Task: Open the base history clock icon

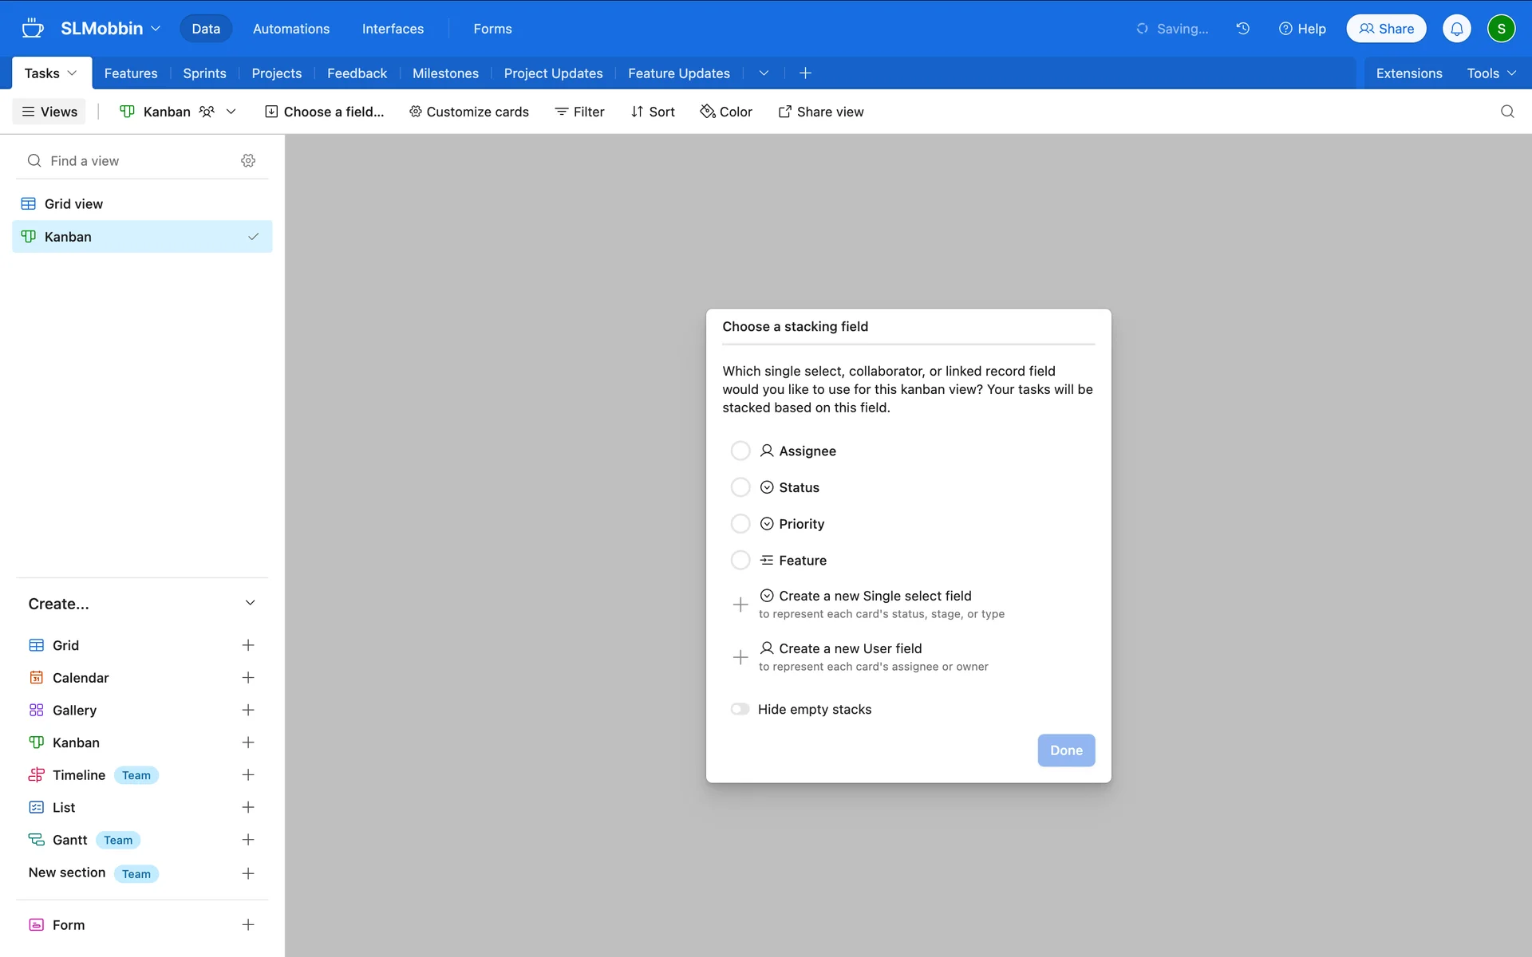Action: point(1242,29)
